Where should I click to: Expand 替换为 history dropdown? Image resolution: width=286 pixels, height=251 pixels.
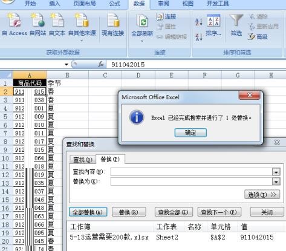(x=276, y=182)
